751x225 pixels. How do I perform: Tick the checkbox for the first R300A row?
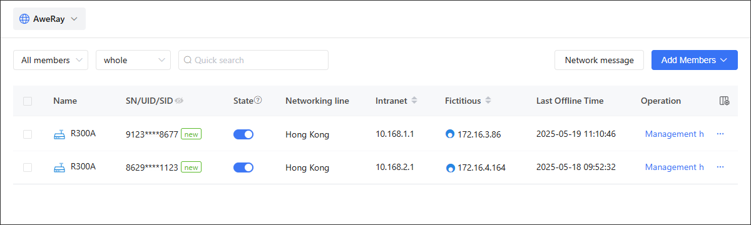click(28, 134)
